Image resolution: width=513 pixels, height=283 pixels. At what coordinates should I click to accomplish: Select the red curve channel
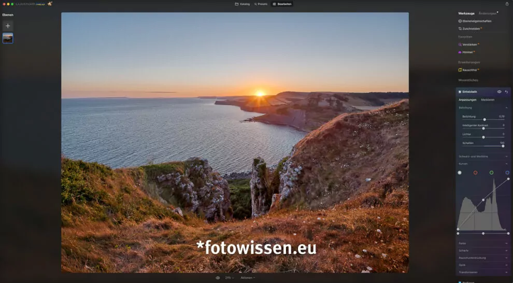pyautogui.click(x=475, y=173)
